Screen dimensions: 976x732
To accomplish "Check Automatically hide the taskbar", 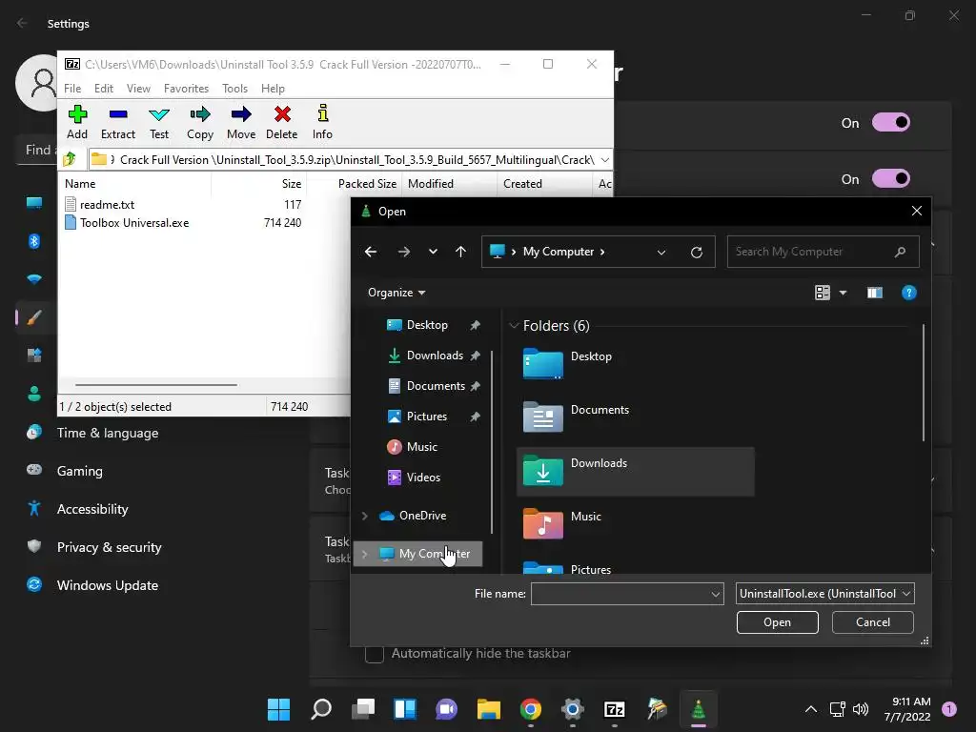I will [x=374, y=654].
